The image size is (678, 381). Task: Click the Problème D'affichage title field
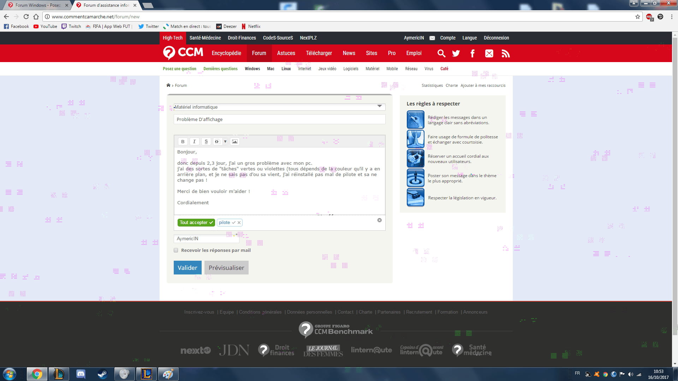coord(279,120)
